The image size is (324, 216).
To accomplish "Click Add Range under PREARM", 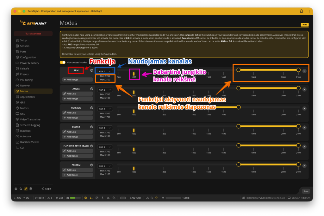I will [77, 175].
